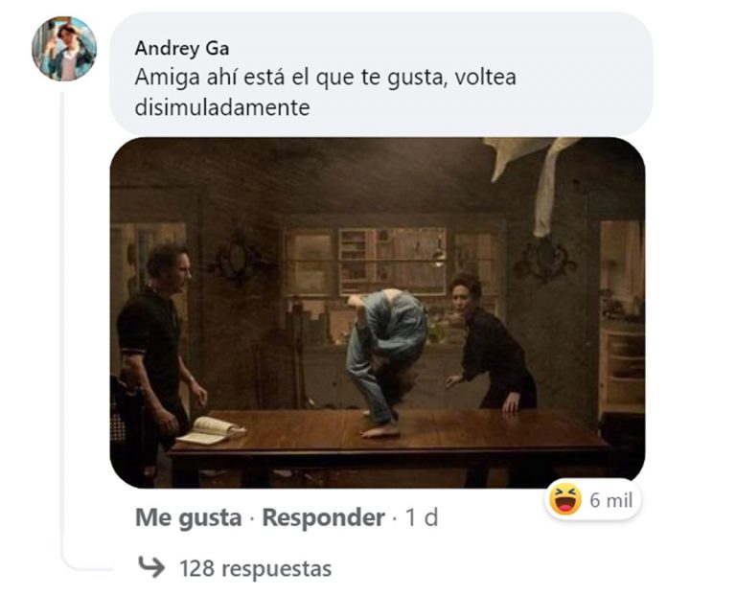736x595 pixels.
Task: Click the open book on the table
Action: tap(212, 430)
